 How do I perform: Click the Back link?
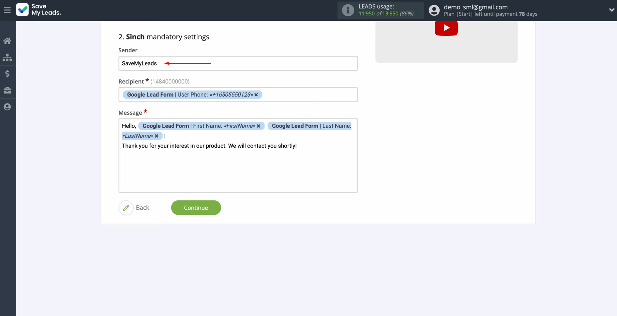143,208
